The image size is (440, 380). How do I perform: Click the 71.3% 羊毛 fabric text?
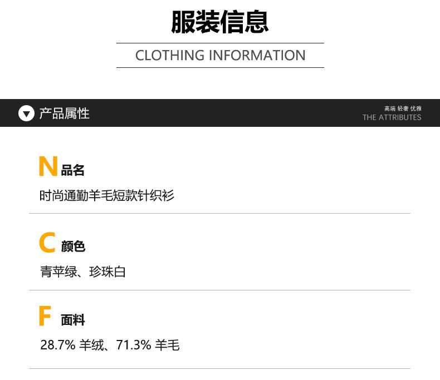[x=148, y=345]
